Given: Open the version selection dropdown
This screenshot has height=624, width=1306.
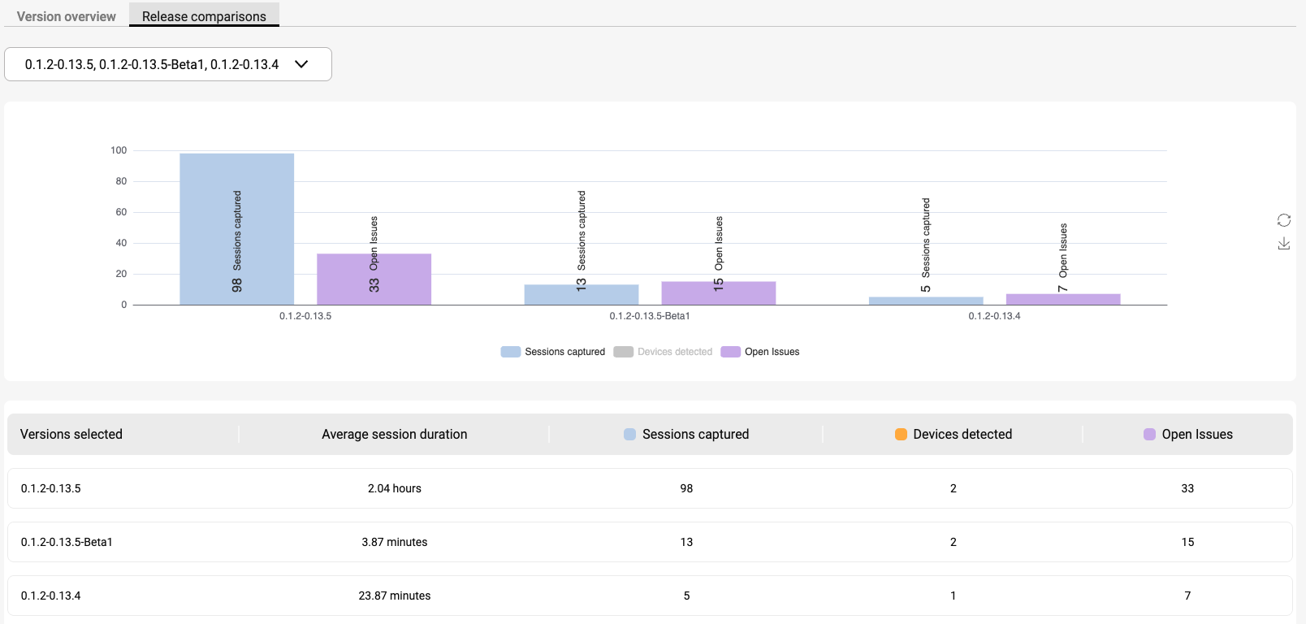Looking at the screenshot, I should 167,64.
